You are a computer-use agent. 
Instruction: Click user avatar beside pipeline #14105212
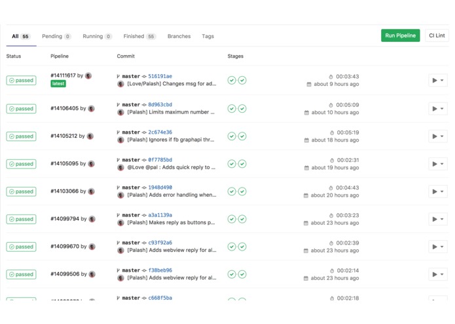click(x=90, y=136)
